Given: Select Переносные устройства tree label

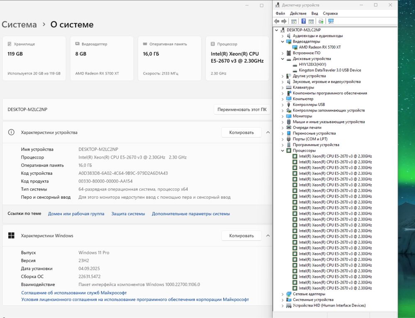Looking at the screenshot, I should pyautogui.click(x=314, y=133).
